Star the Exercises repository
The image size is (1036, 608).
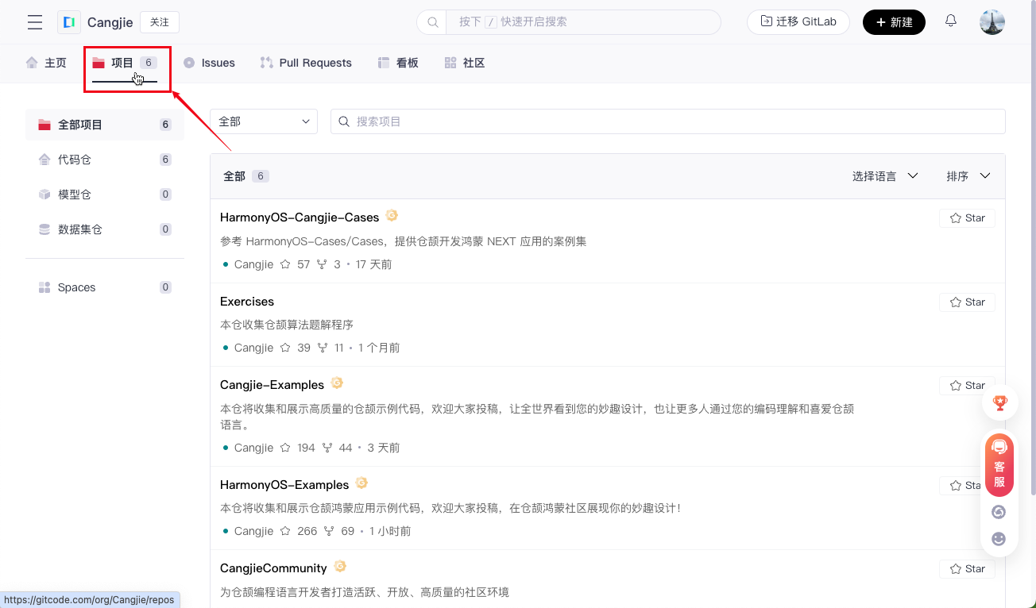967,302
